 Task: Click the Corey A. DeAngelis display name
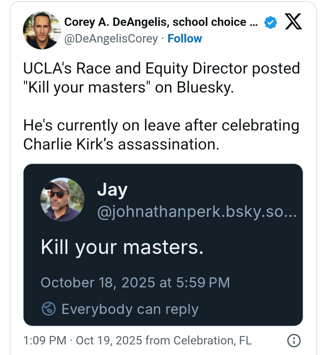tap(155, 22)
